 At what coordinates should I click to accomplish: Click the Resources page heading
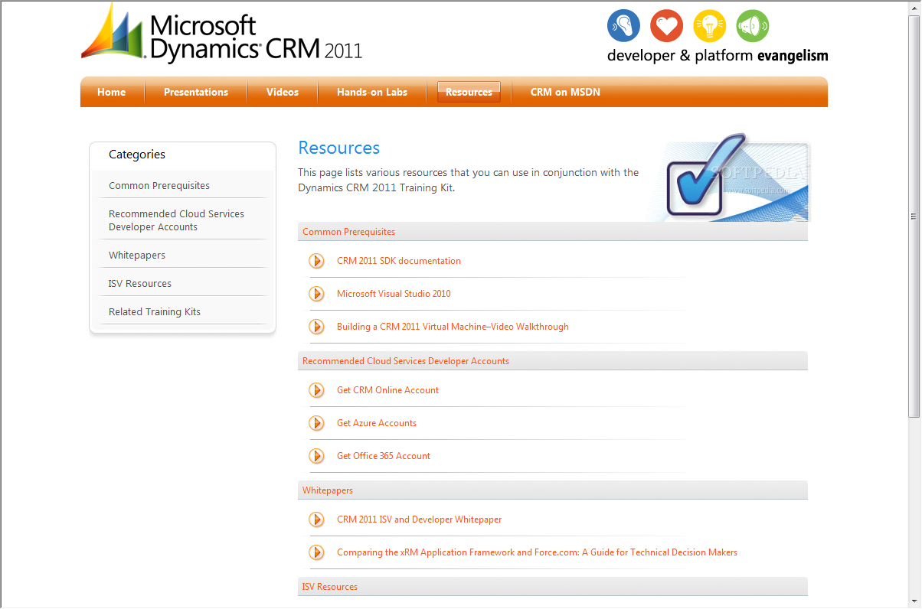(x=338, y=148)
